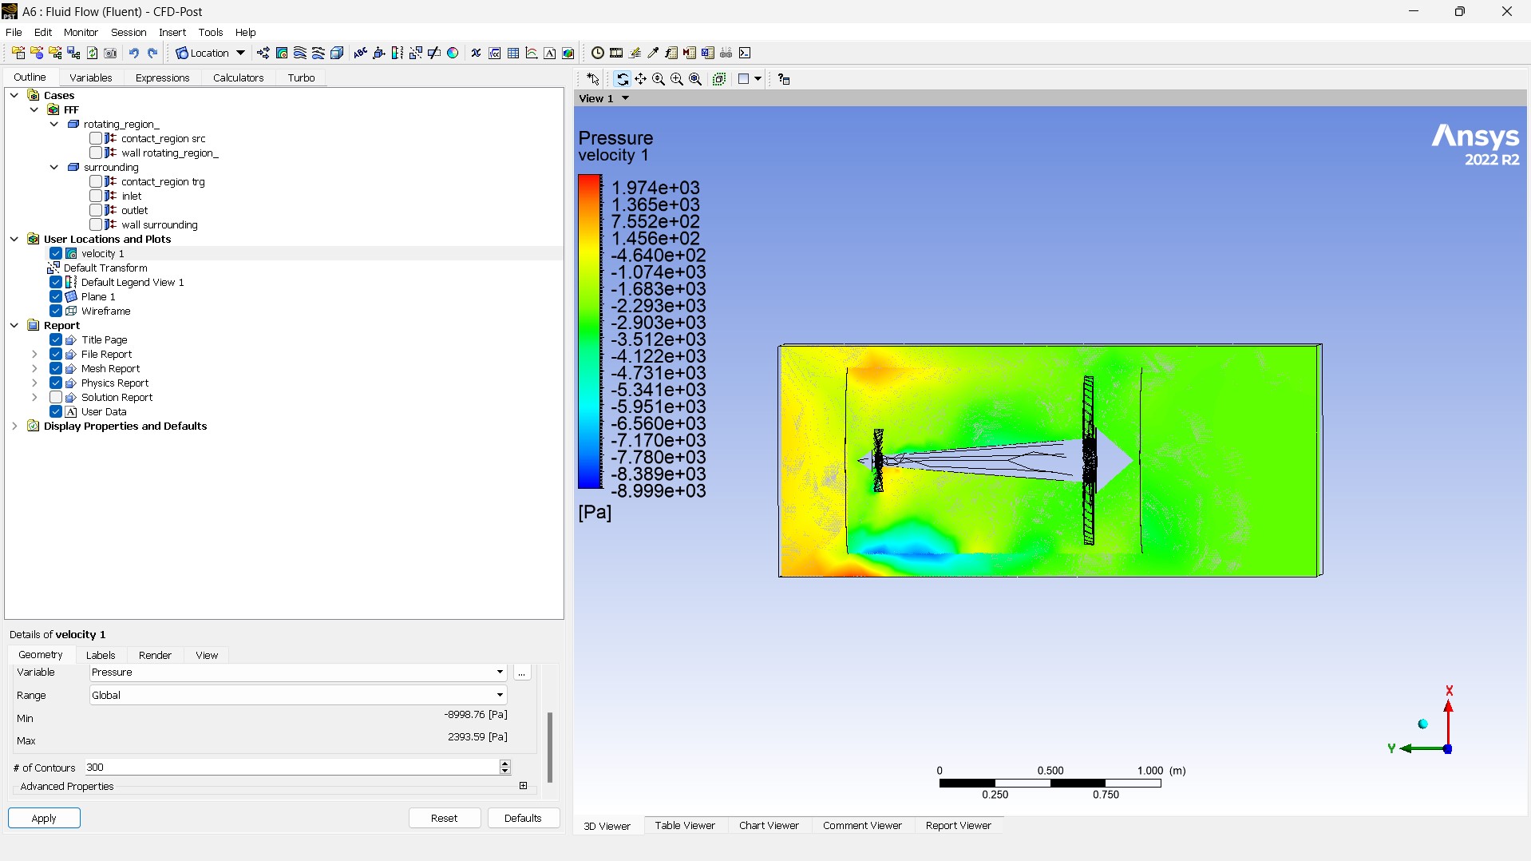
Task: Undo the last action
Action: 134,53
